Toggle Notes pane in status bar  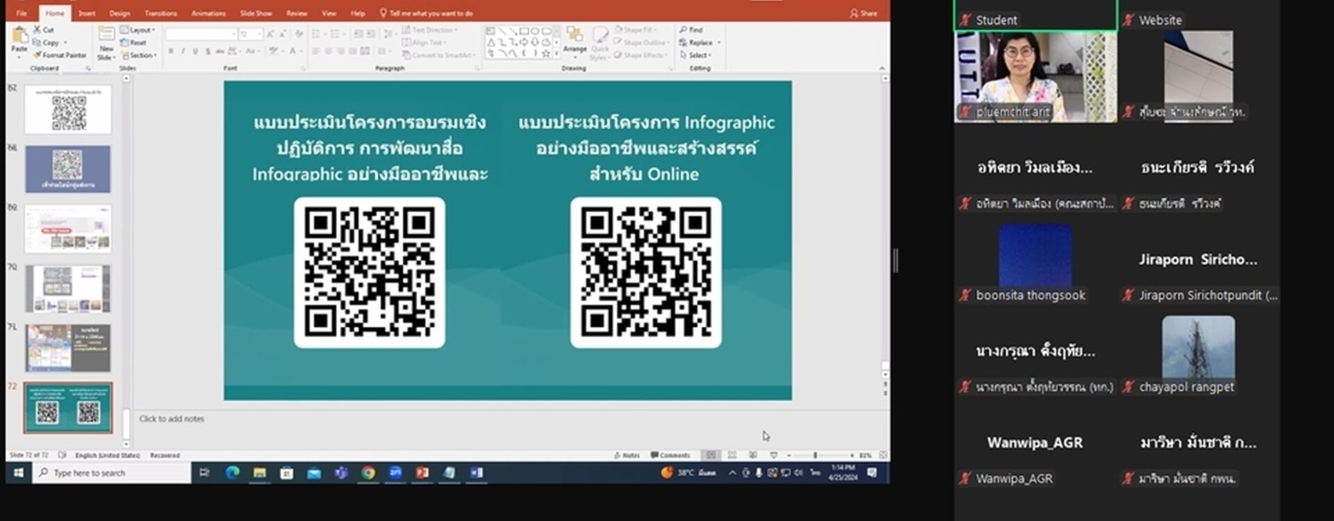tap(627, 456)
